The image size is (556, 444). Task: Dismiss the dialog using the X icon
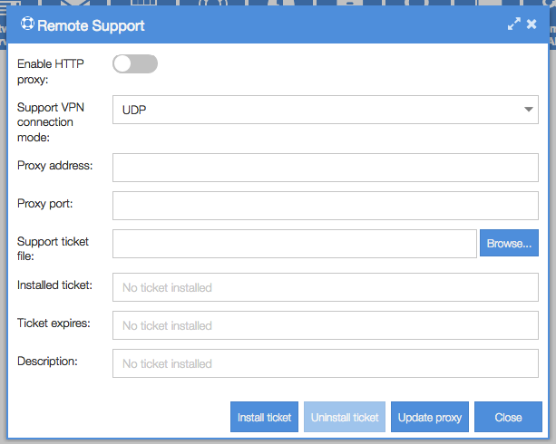(x=532, y=24)
